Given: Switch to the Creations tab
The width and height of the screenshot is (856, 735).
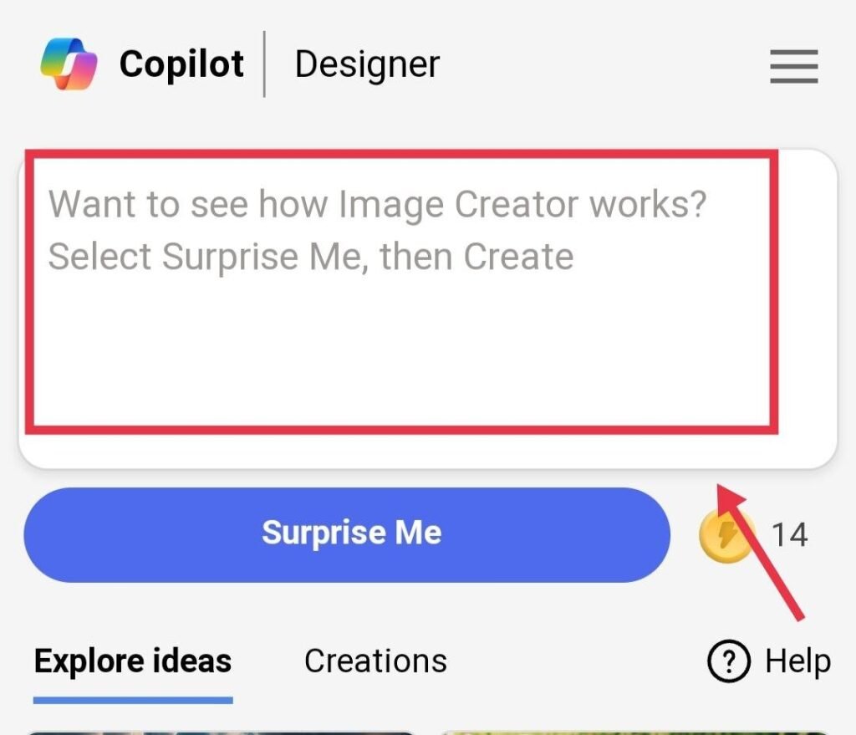Looking at the screenshot, I should 375,661.
